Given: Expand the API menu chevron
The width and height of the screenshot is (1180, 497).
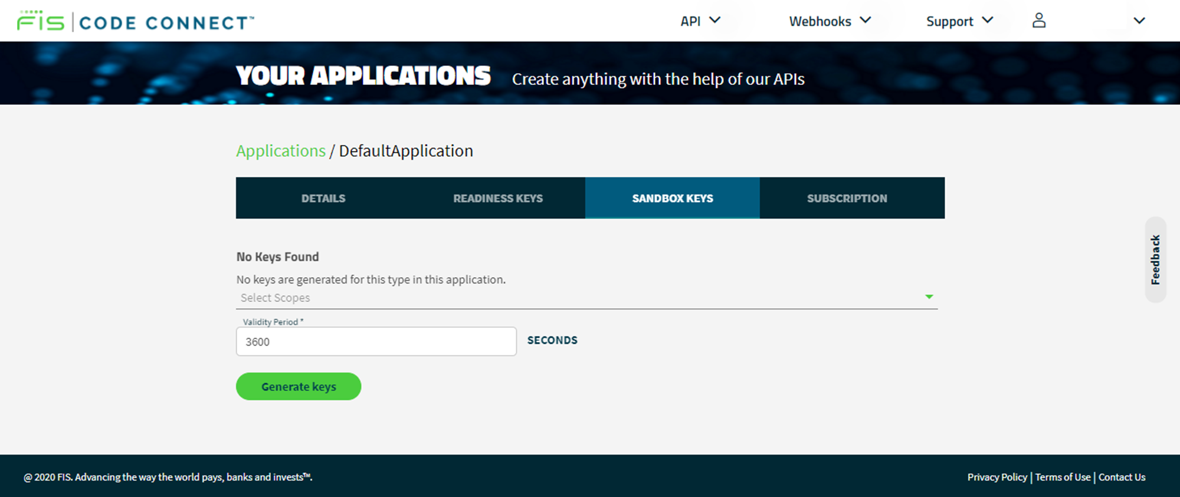Looking at the screenshot, I should pos(714,21).
